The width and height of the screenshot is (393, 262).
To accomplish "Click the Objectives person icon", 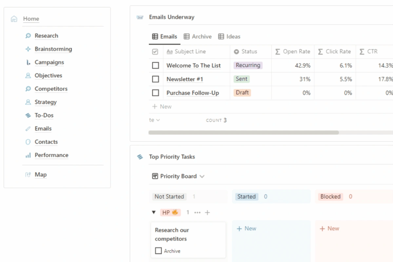I will 28,76.
